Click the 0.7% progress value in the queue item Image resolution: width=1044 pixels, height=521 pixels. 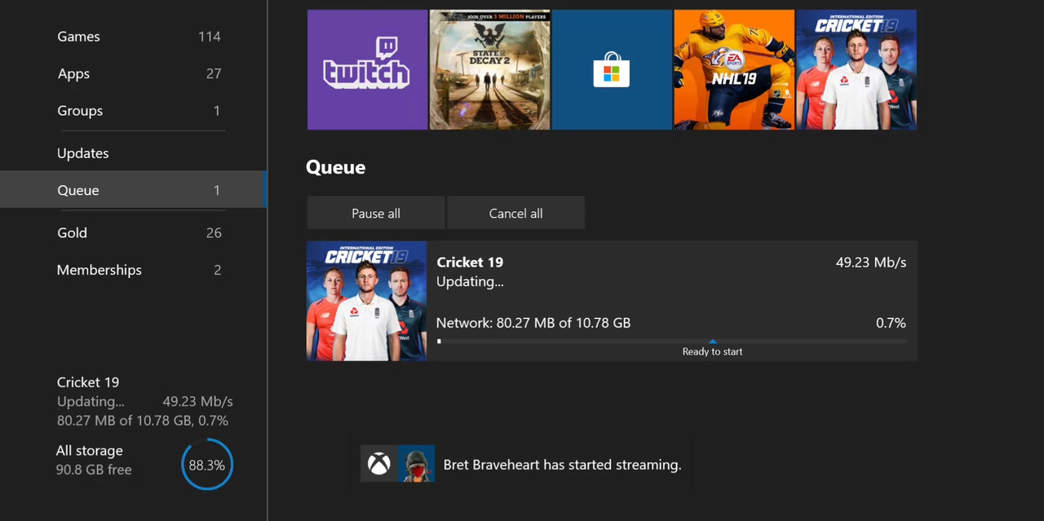pos(891,323)
